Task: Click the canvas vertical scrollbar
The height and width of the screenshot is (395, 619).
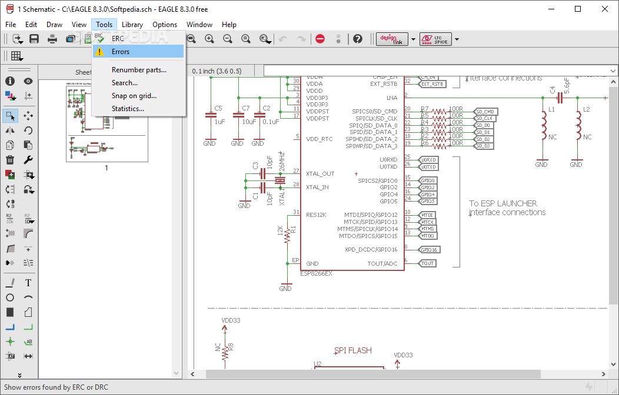Action: 613,223
